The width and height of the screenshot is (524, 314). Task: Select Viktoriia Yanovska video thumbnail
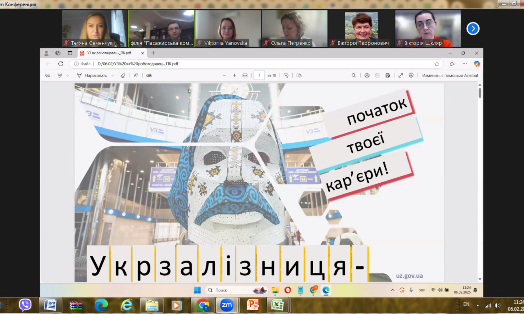[228, 29]
